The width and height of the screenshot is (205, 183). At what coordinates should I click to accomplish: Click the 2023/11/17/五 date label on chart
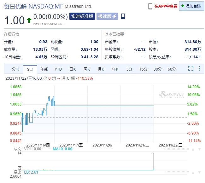click(71, 145)
